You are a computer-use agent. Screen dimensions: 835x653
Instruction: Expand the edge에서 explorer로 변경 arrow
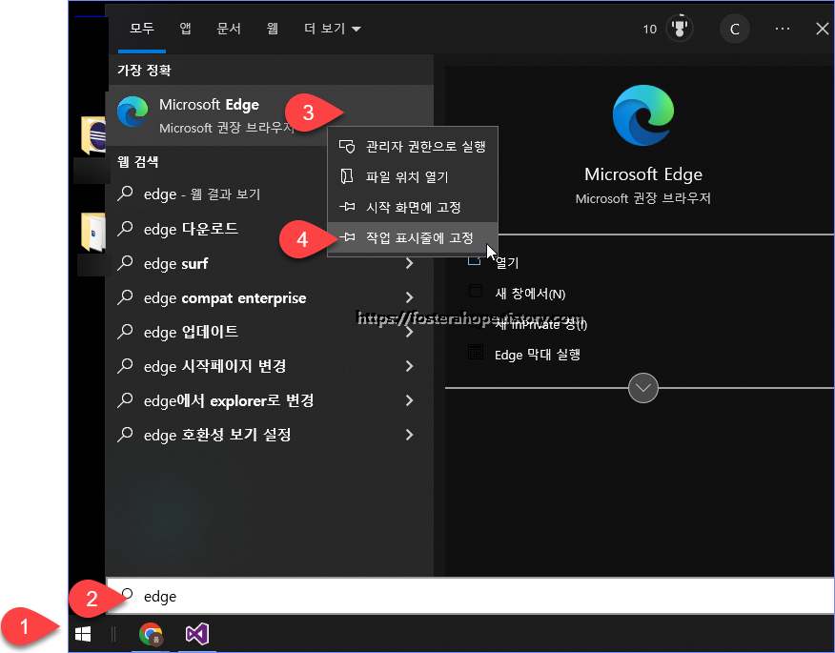pyautogui.click(x=409, y=400)
